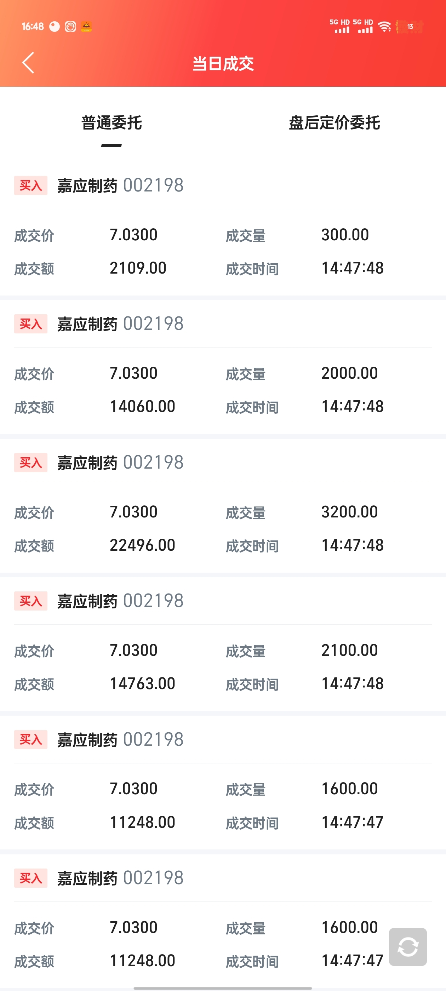Switch to the 普通委托 tab
The width and height of the screenshot is (446, 991).
111,123
